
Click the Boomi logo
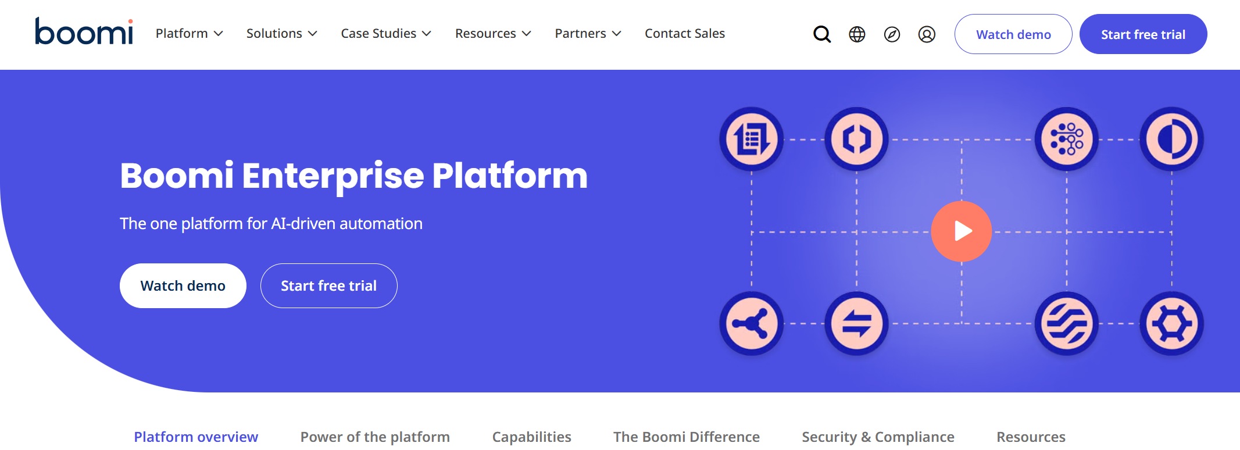point(84,31)
